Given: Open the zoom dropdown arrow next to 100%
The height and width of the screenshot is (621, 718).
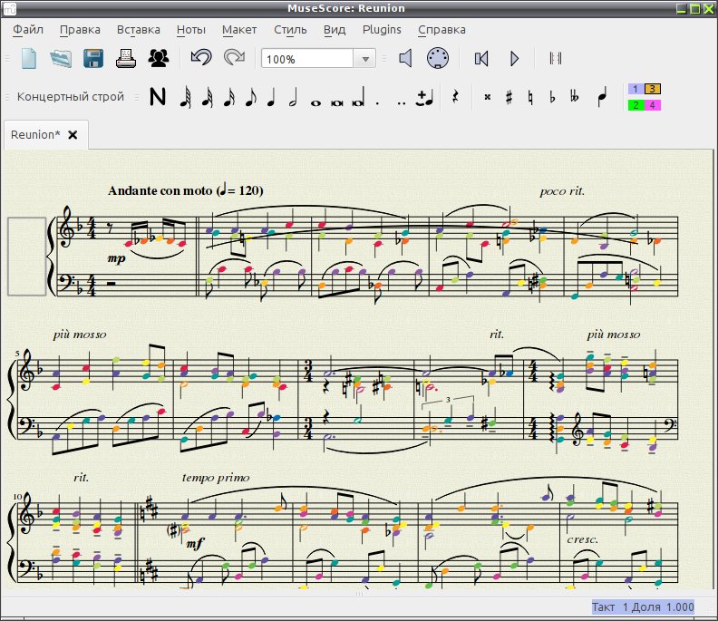Looking at the screenshot, I should click(x=365, y=59).
